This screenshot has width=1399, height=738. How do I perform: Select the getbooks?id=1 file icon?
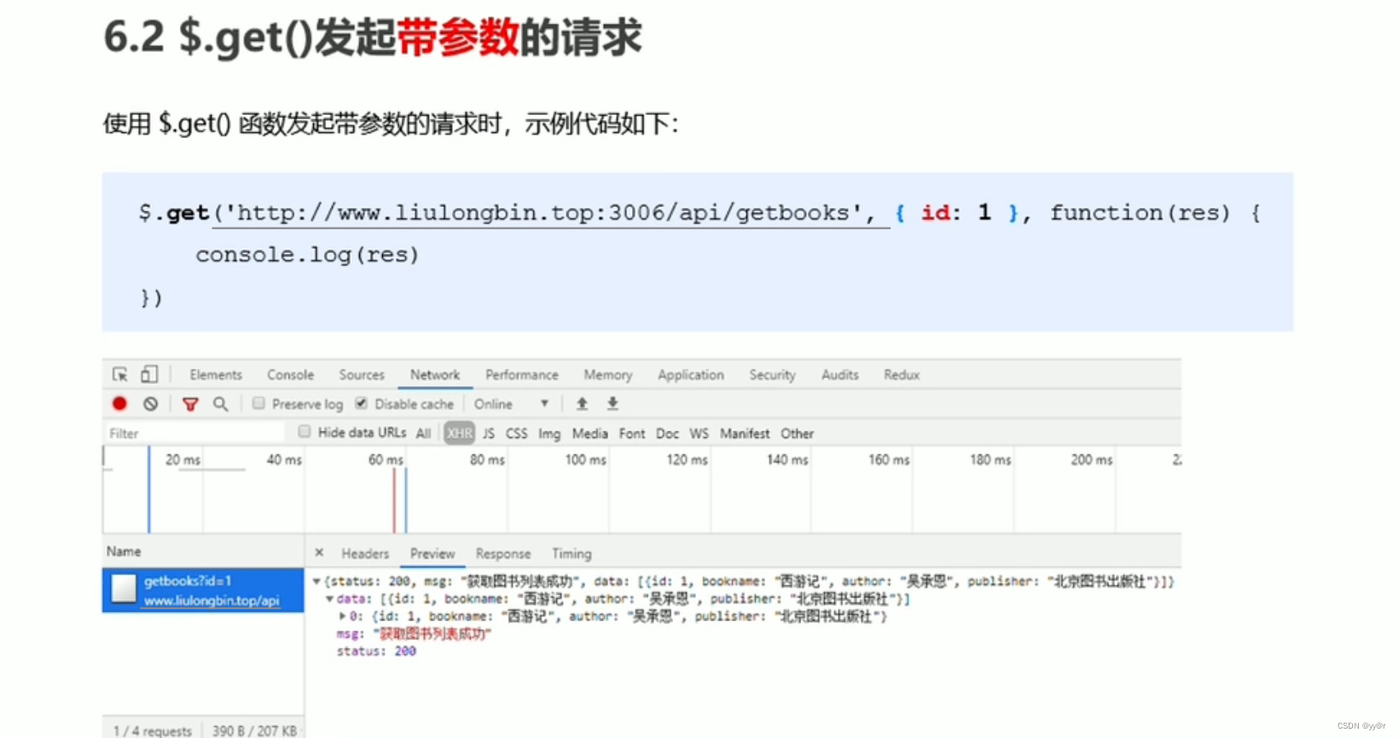pyautogui.click(x=124, y=589)
